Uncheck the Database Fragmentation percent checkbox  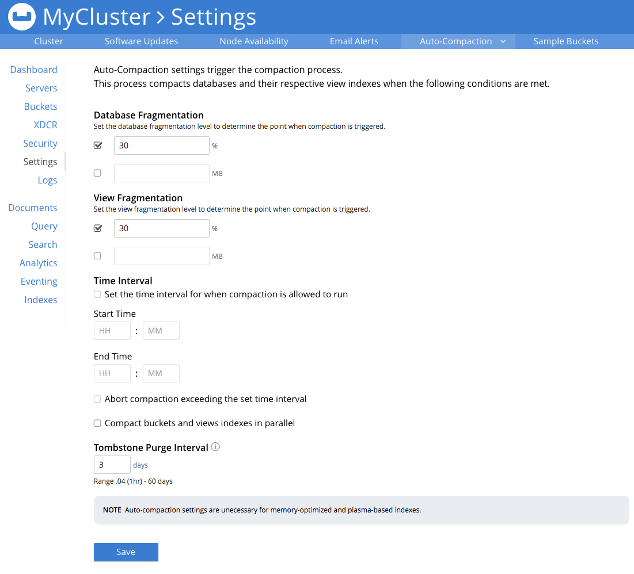pos(97,146)
